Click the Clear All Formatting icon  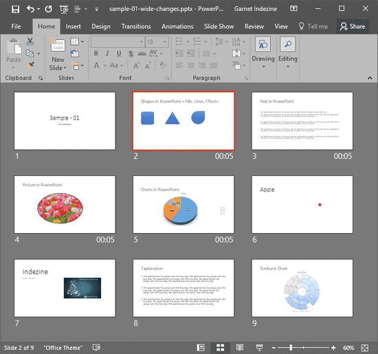(163, 65)
